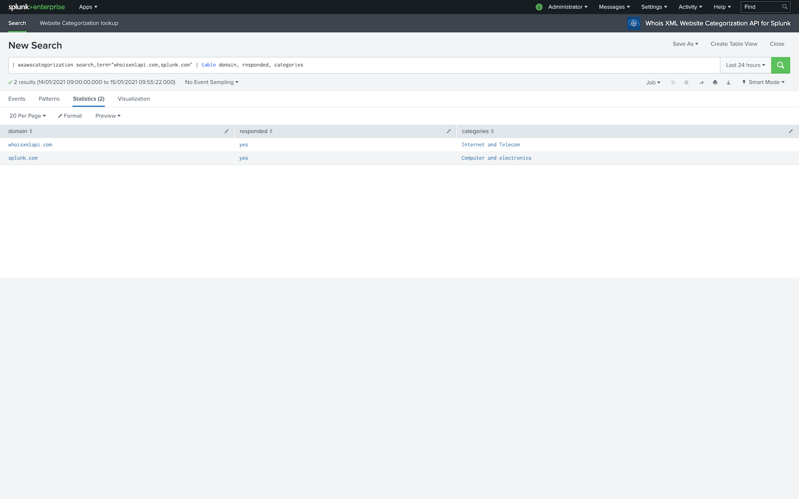The image size is (799, 499).
Task: Pause the search job
Action: click(673, 82)
